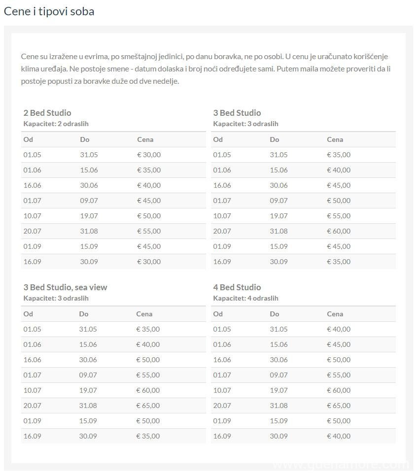The image size is (418, 476).
Task: Click 09.07 end date in sea view table
Action: tap(88, 375)
